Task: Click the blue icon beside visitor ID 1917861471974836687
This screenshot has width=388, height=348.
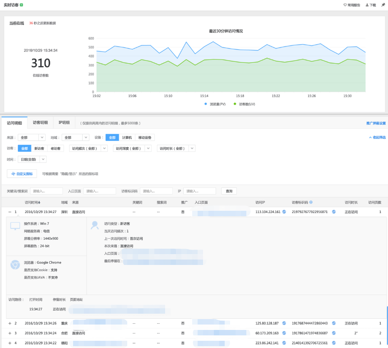Action: coord(334,333)
